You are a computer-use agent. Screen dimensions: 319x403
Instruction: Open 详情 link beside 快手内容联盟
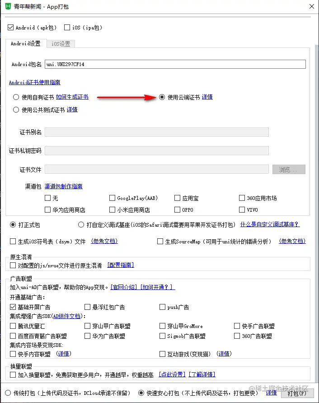tap(63, 354)
